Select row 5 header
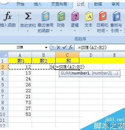Screen dimensions: 125x130 [3, 85]
